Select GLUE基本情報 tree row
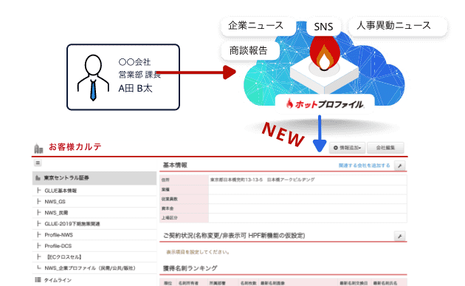The width and height of the screenshot is (465, 286). click(x=94, y=191)
